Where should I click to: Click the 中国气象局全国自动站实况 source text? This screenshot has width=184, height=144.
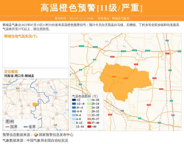(x=47, y=140)
